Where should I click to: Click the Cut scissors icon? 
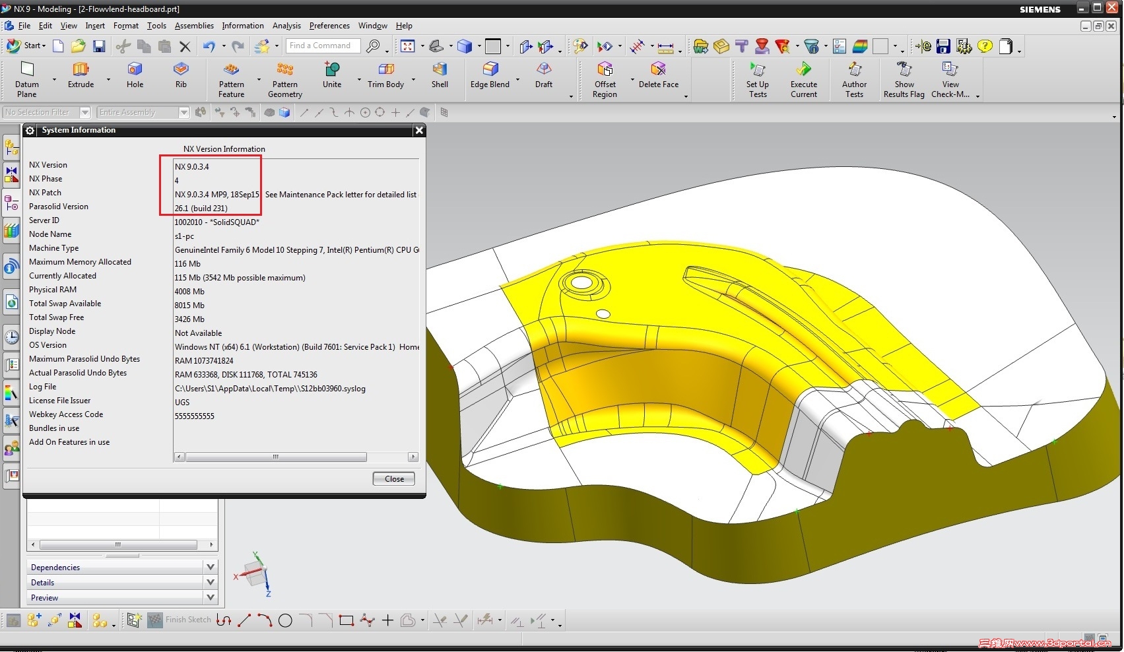tap(123, 46)
